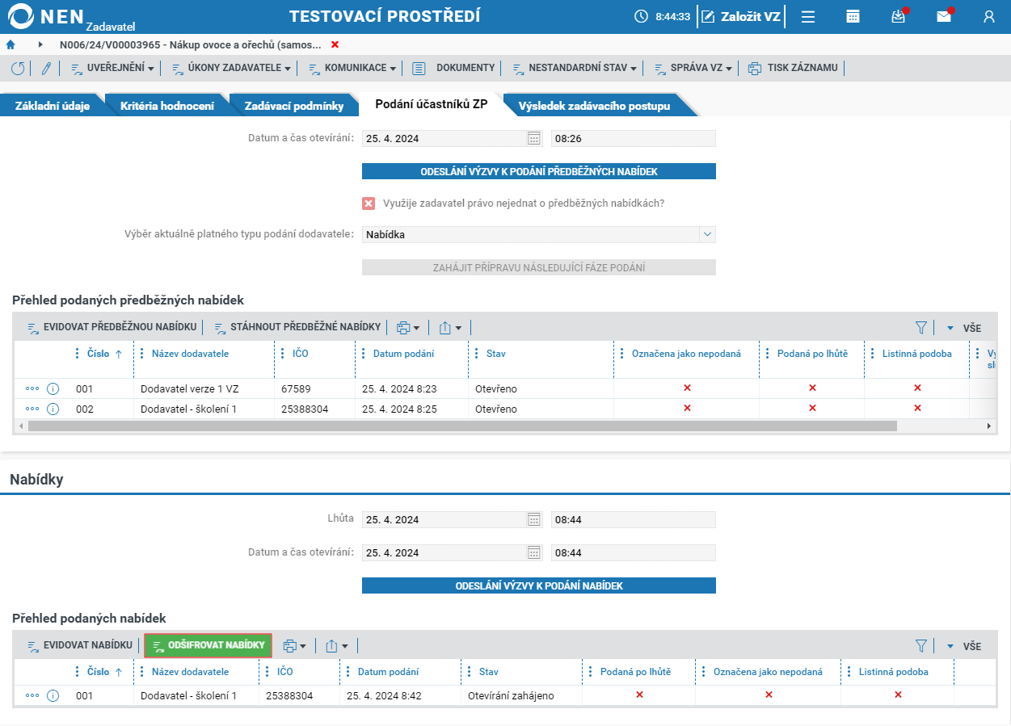
Task: Open VŠE view dropdown in preliminary offers table
Action: pyautogui.click(x=964, y=328)
